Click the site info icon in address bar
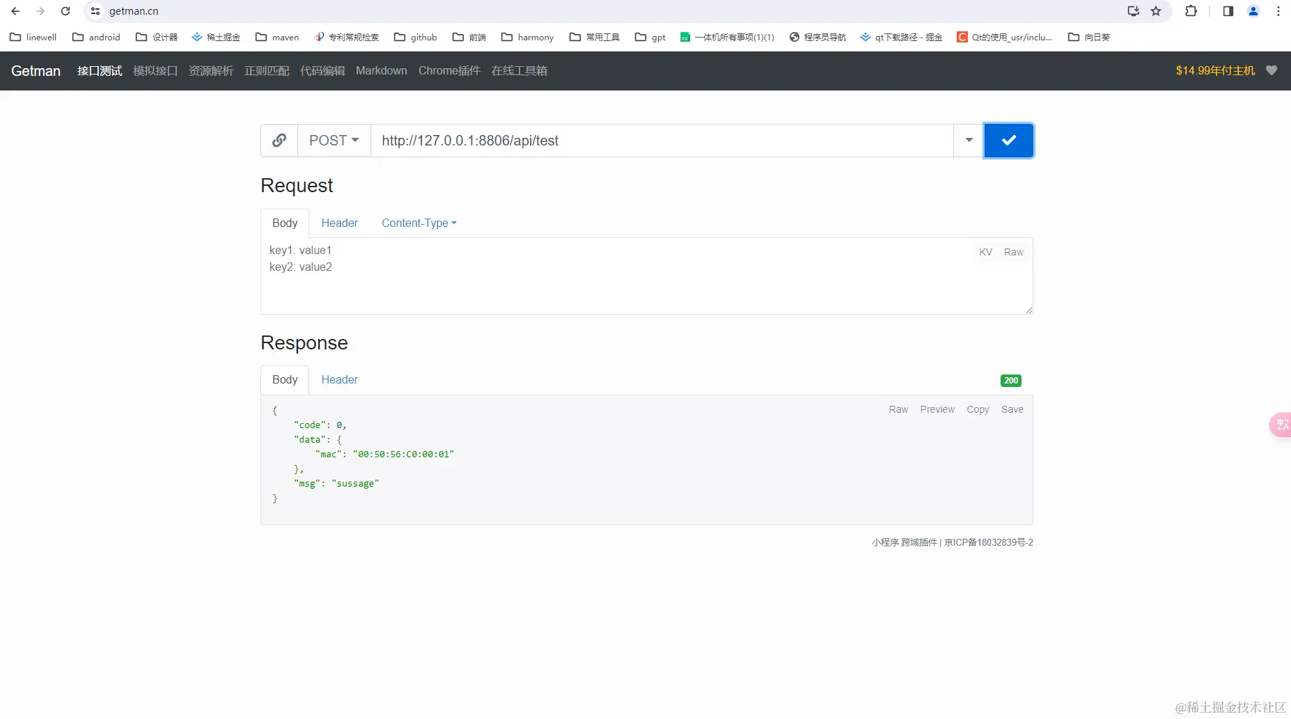The image size is (1291, 719). tap(96, 11)
